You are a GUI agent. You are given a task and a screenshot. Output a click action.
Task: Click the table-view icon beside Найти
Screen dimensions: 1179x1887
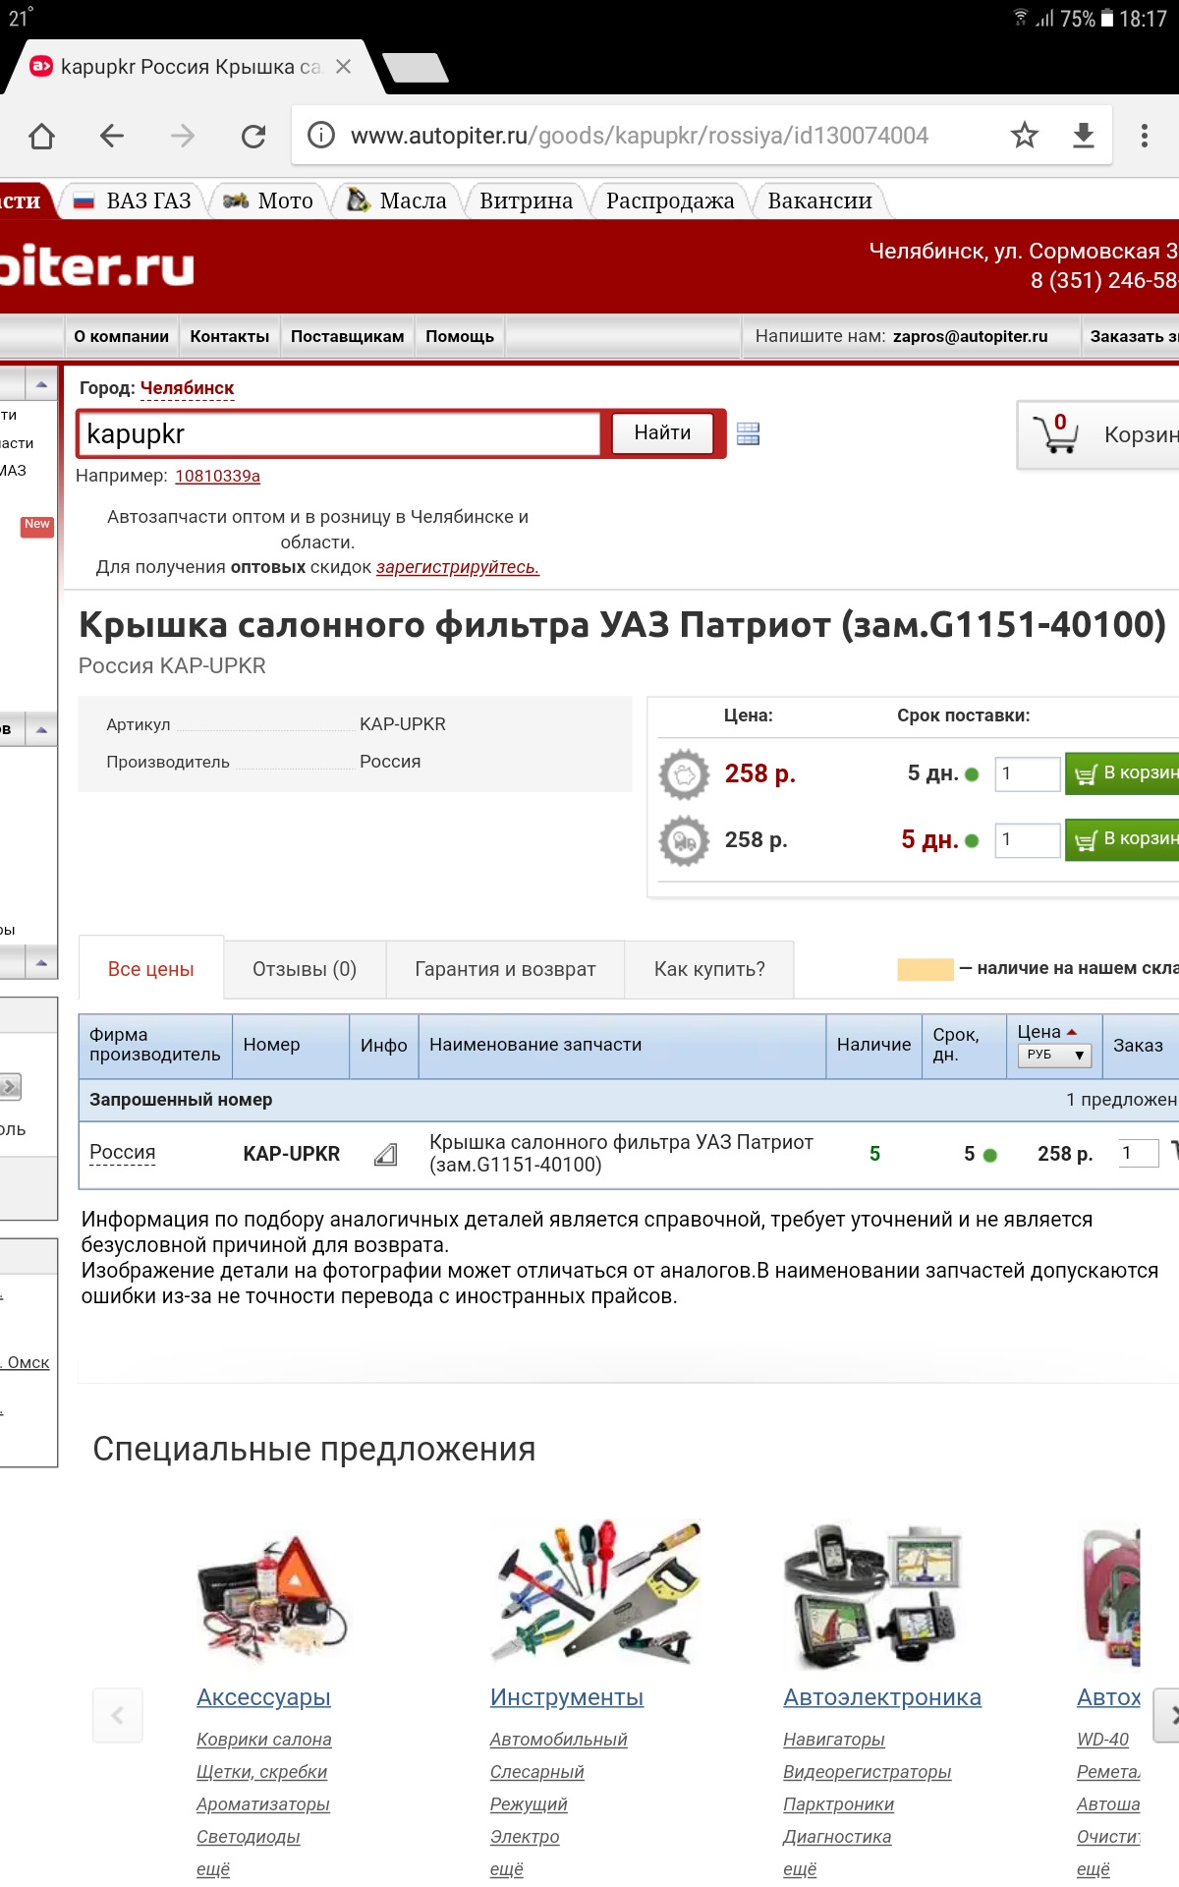748,433
